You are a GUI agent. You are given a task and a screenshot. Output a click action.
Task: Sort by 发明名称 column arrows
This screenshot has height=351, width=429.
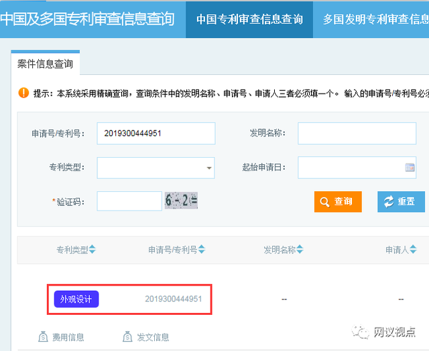[300, 249]
